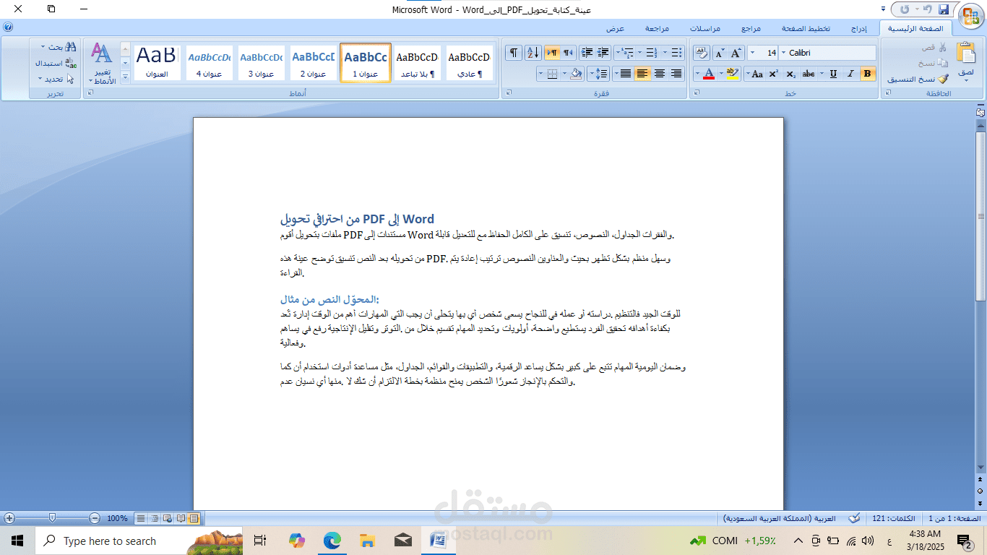Click the Microsoft Edge taskbar icon
Screen dimensions: 987x555
pos(332,540)
